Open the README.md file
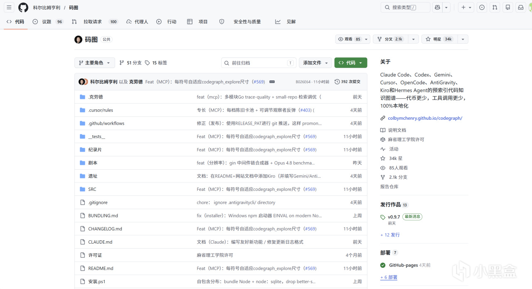This screenshot has width=532, height=289. (101, 269)
